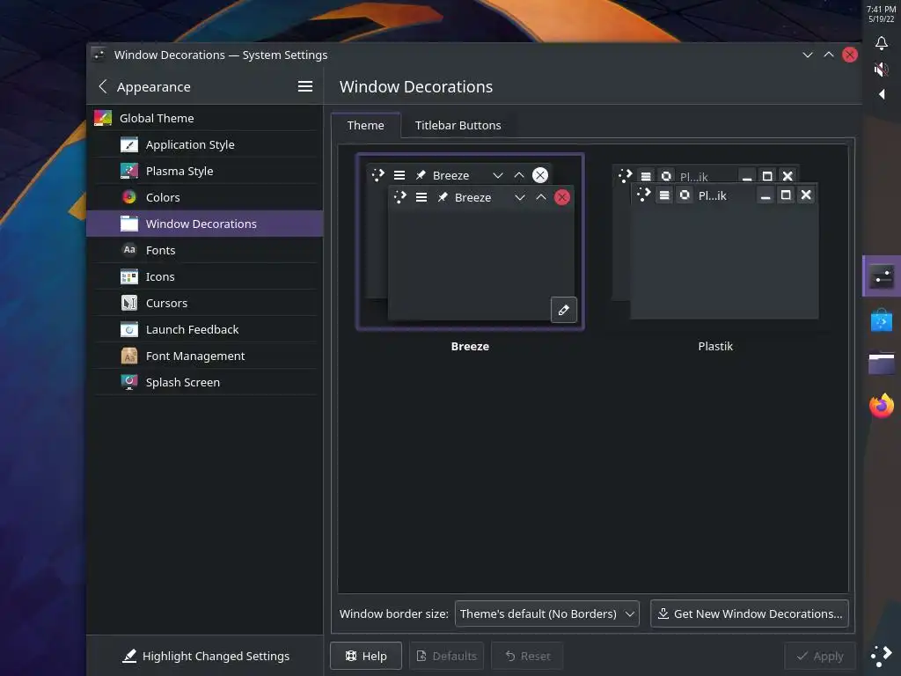The width and height of the screenshot is (901, 676).
Task: Open Plasma Style settings
Action: [205, 172]
